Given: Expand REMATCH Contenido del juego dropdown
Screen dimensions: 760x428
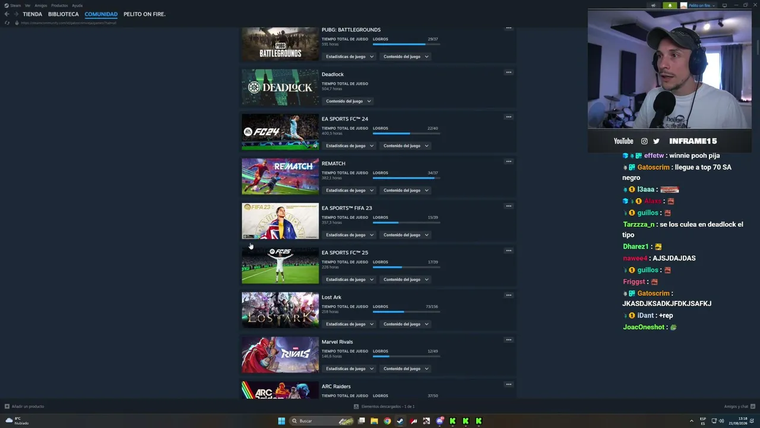Looking at the screenshot, I should coord(406,190).
